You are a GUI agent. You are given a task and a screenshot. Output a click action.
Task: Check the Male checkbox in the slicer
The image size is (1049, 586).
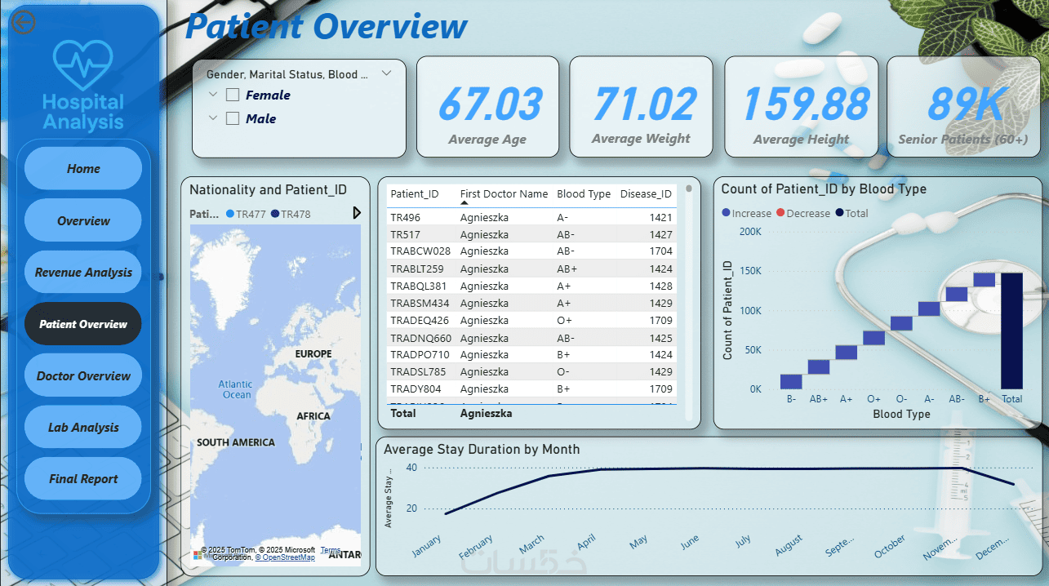pyautogui.click(x=233, y=118)
